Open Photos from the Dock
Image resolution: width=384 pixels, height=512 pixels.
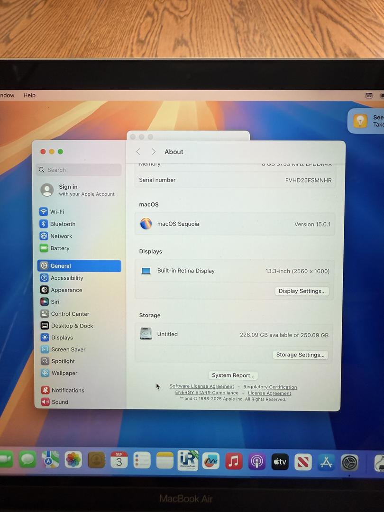click(x=73, y=460)
